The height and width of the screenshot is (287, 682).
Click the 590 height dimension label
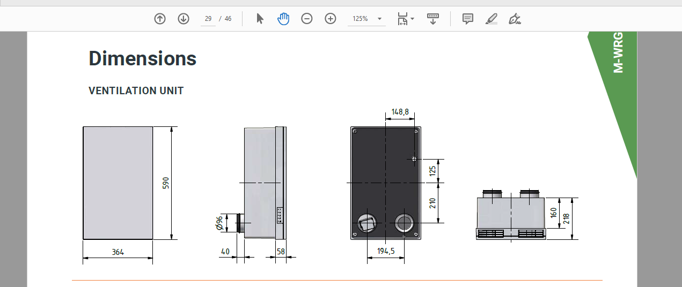(166, 183)
